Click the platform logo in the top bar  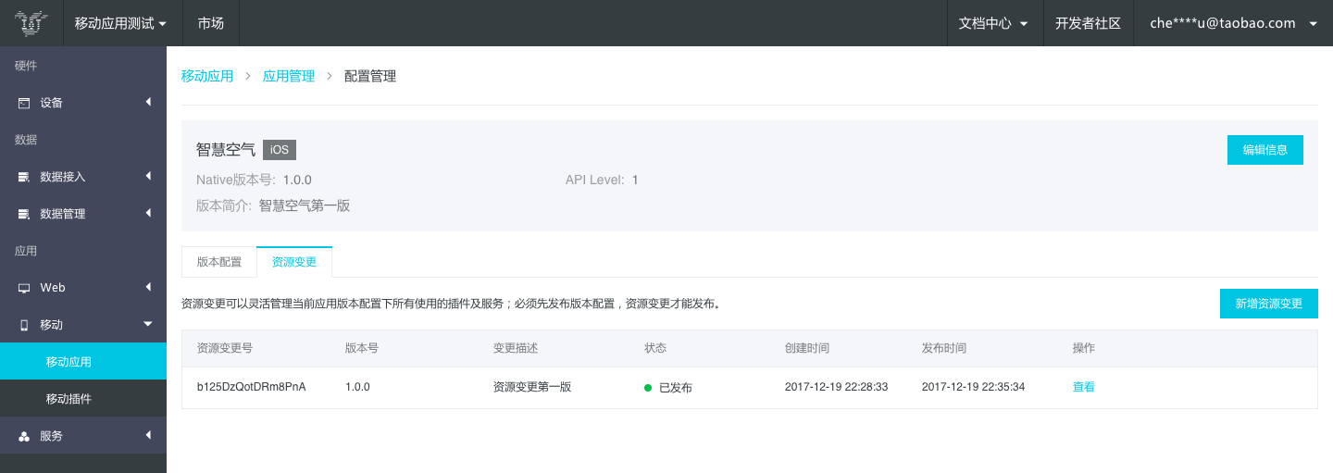(31, 23)
